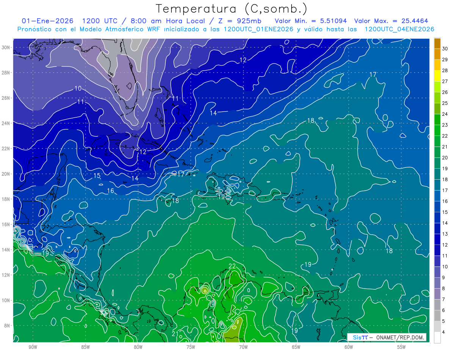Click the '75W' longitude axis label
This screenshot has height=352, width=455.
[x=191, y=347]
